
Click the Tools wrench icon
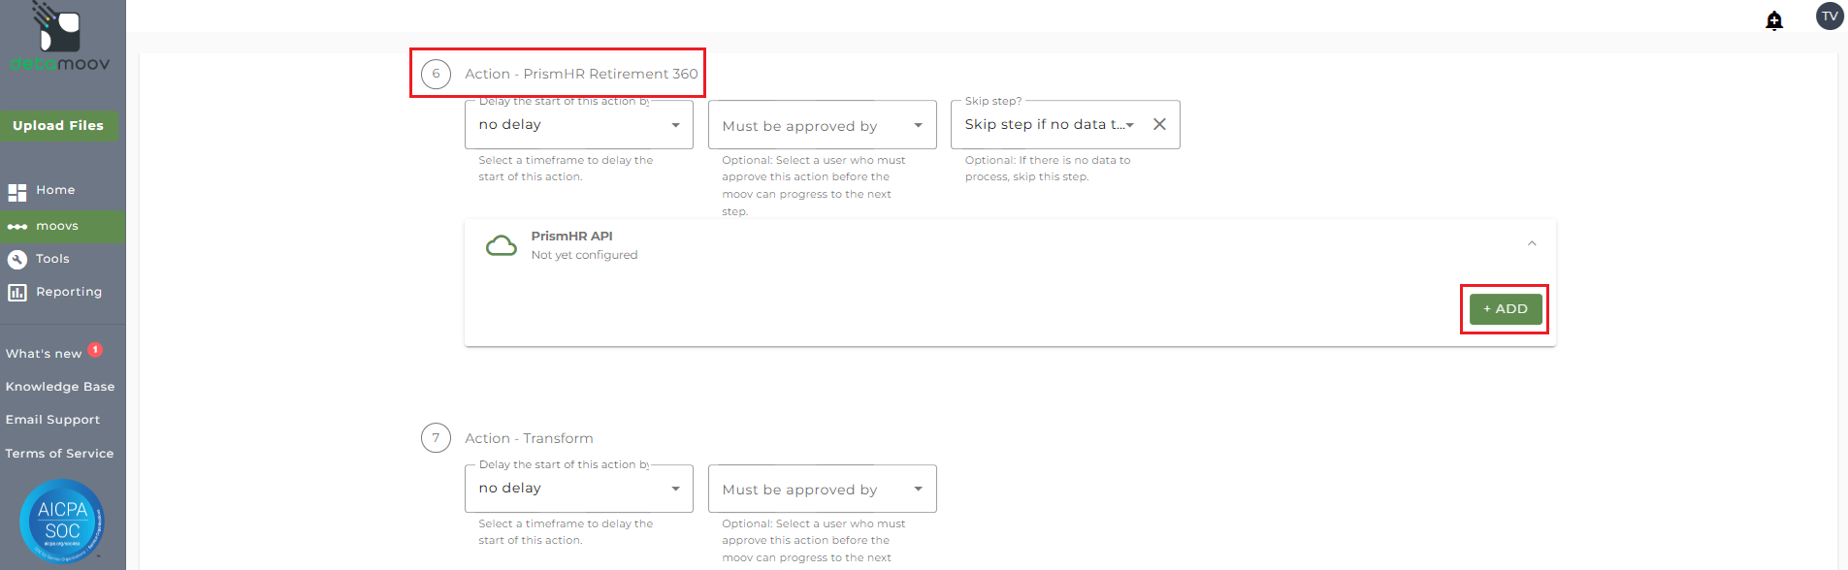click(17, 260)
